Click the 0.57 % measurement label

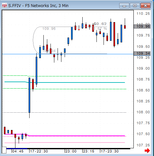pos(100,29)
